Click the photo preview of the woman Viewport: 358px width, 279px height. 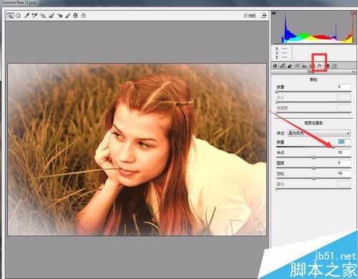[137, 150]
